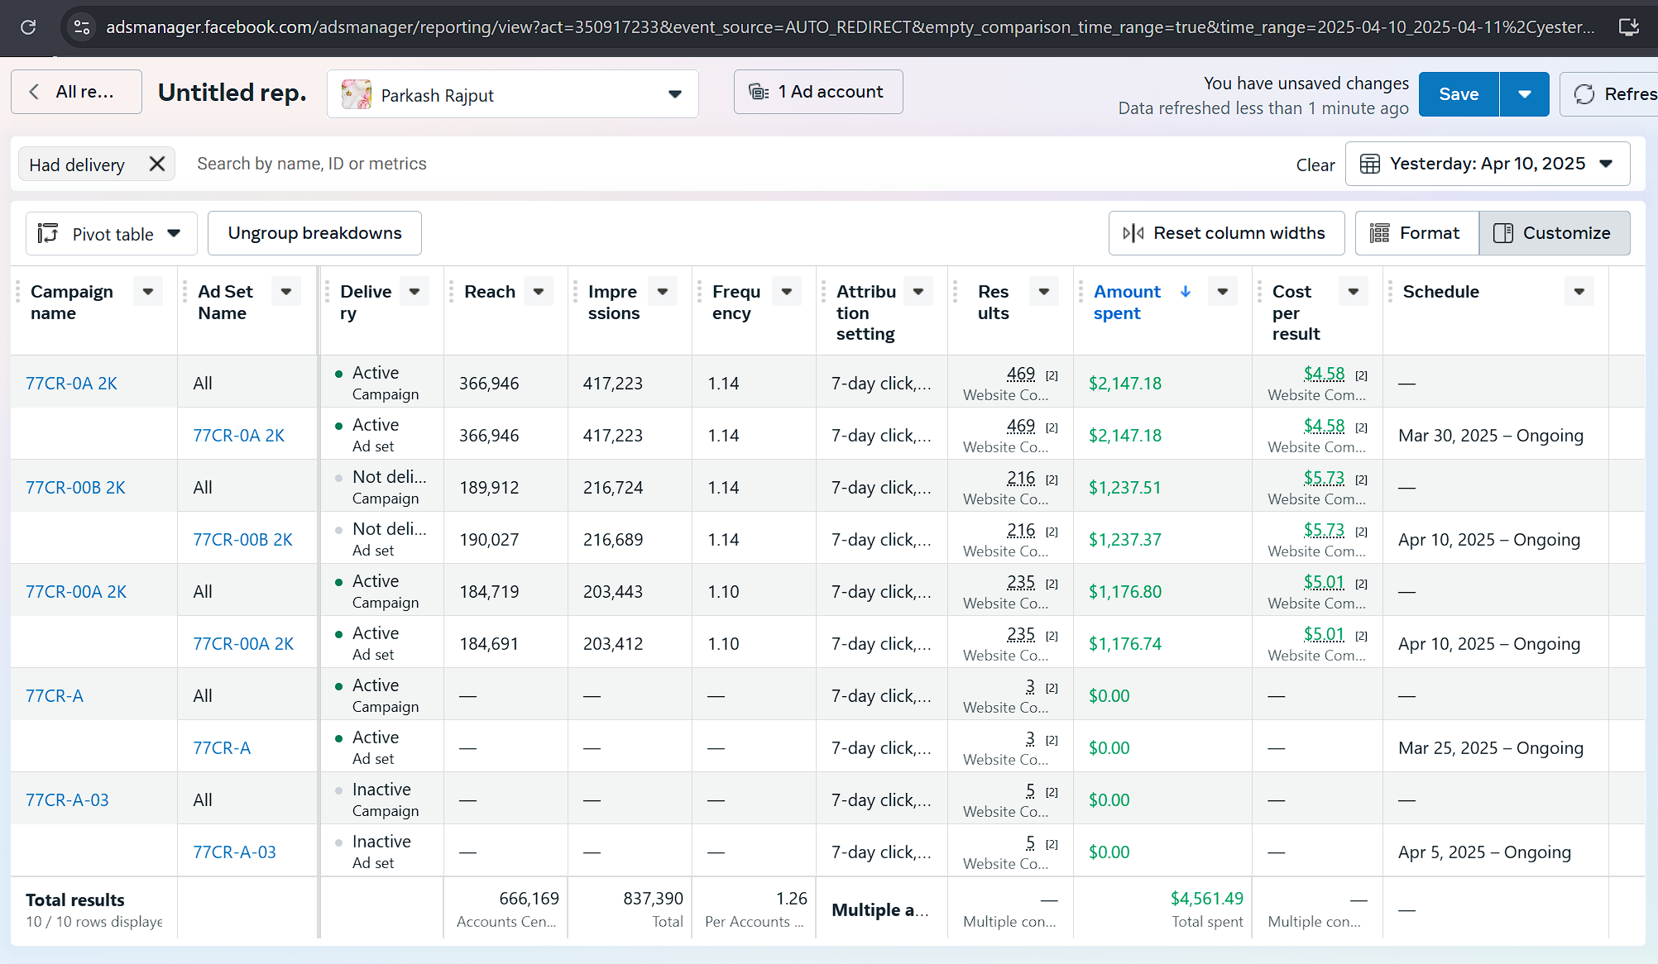
Task: Click Reset column widths button
Action: (x=1226, y=233)
